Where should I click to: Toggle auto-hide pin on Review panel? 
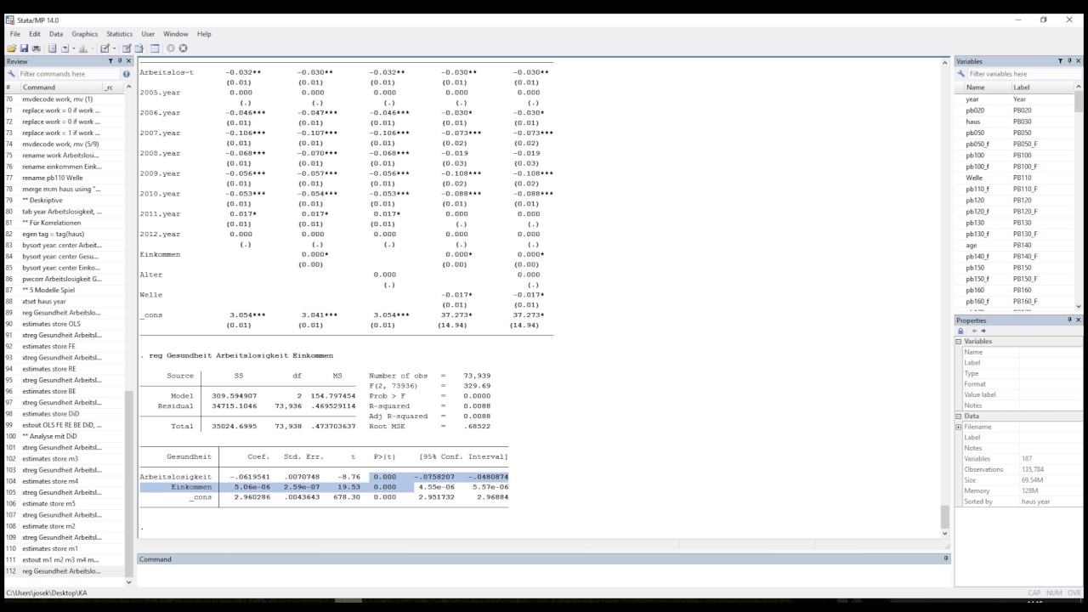click(x=120, y=61)
